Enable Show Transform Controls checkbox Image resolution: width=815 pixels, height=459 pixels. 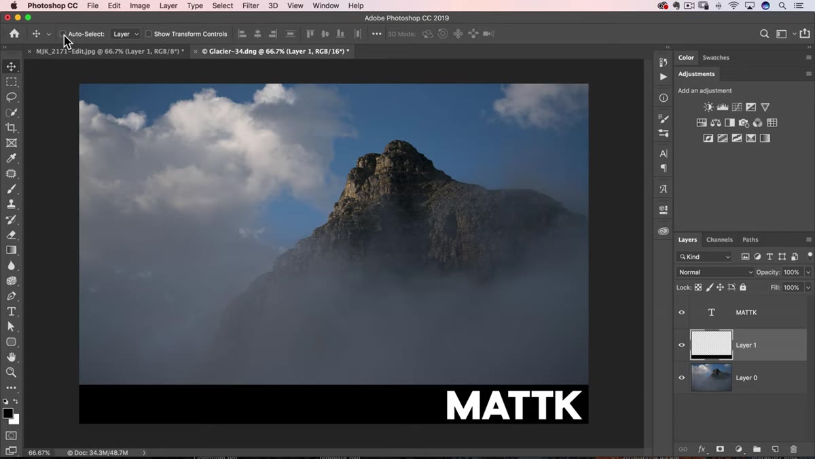click(x=148, y=34)
